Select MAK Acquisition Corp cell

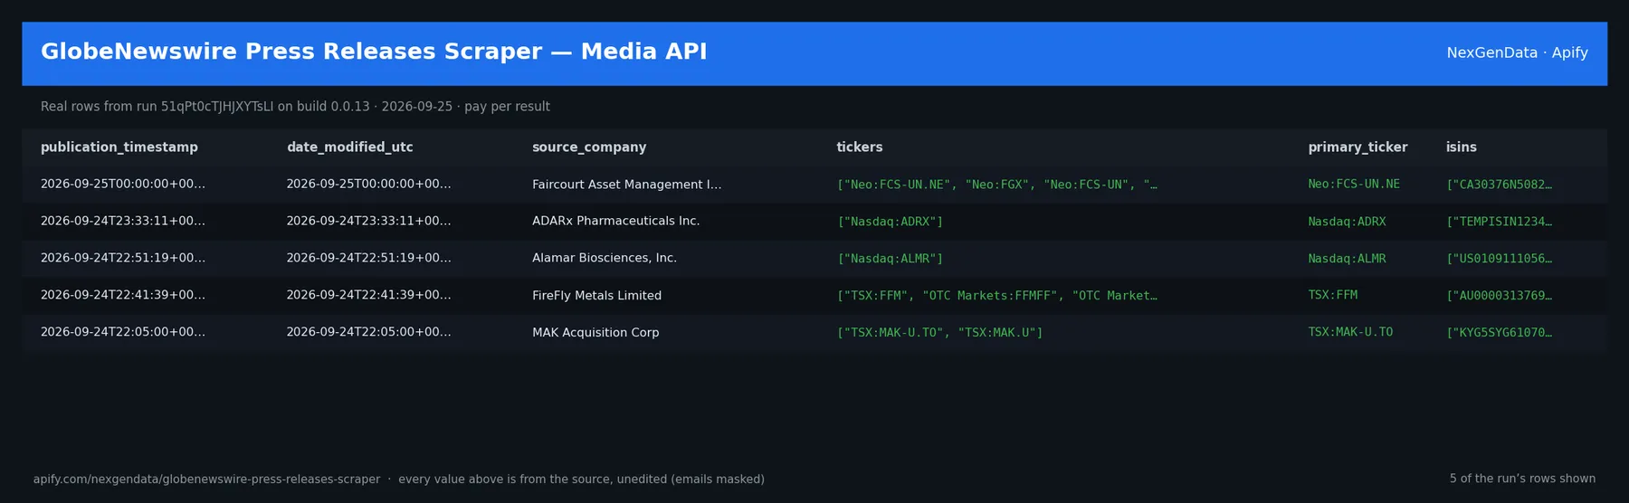(595, 333)
